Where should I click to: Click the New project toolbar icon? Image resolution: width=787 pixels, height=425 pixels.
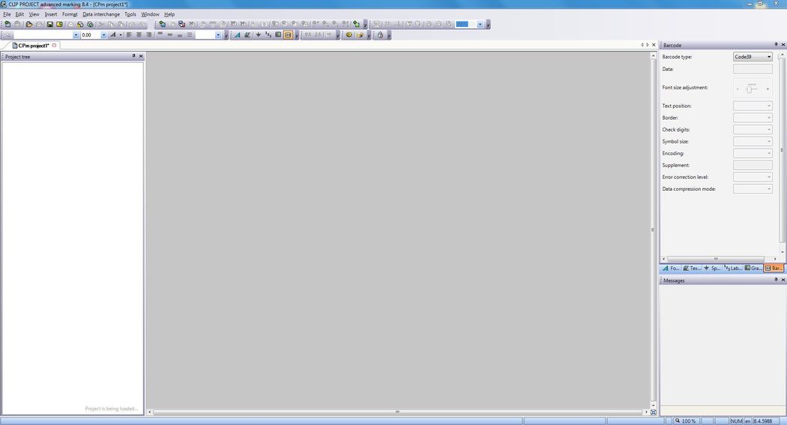[x=7, y=24]
